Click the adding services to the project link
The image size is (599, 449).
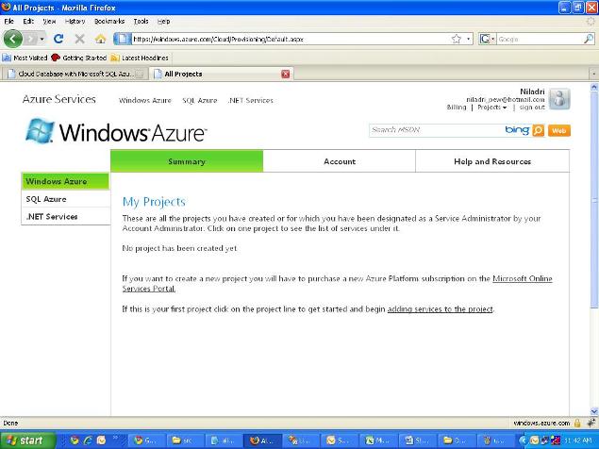(441, 308)
